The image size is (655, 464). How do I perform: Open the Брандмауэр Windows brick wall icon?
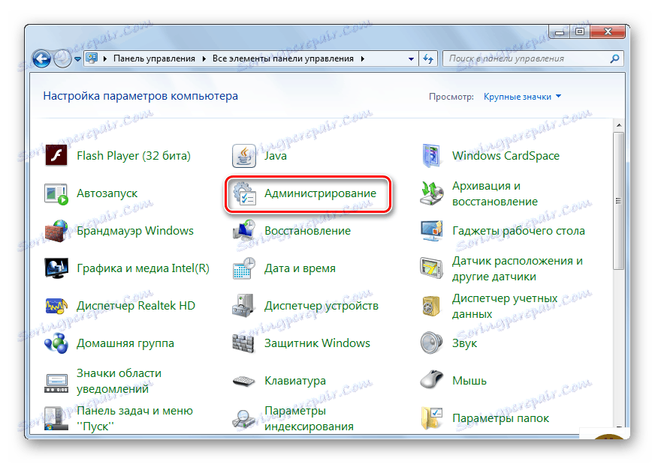pyautogui.click(x=56, y=231)
